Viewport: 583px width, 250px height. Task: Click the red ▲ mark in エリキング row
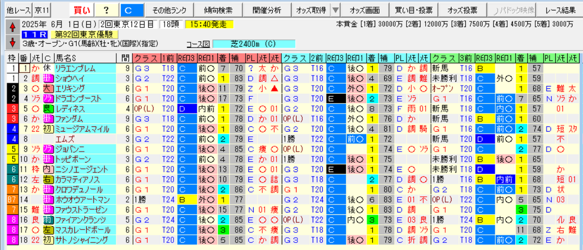[x=275, y=88]
